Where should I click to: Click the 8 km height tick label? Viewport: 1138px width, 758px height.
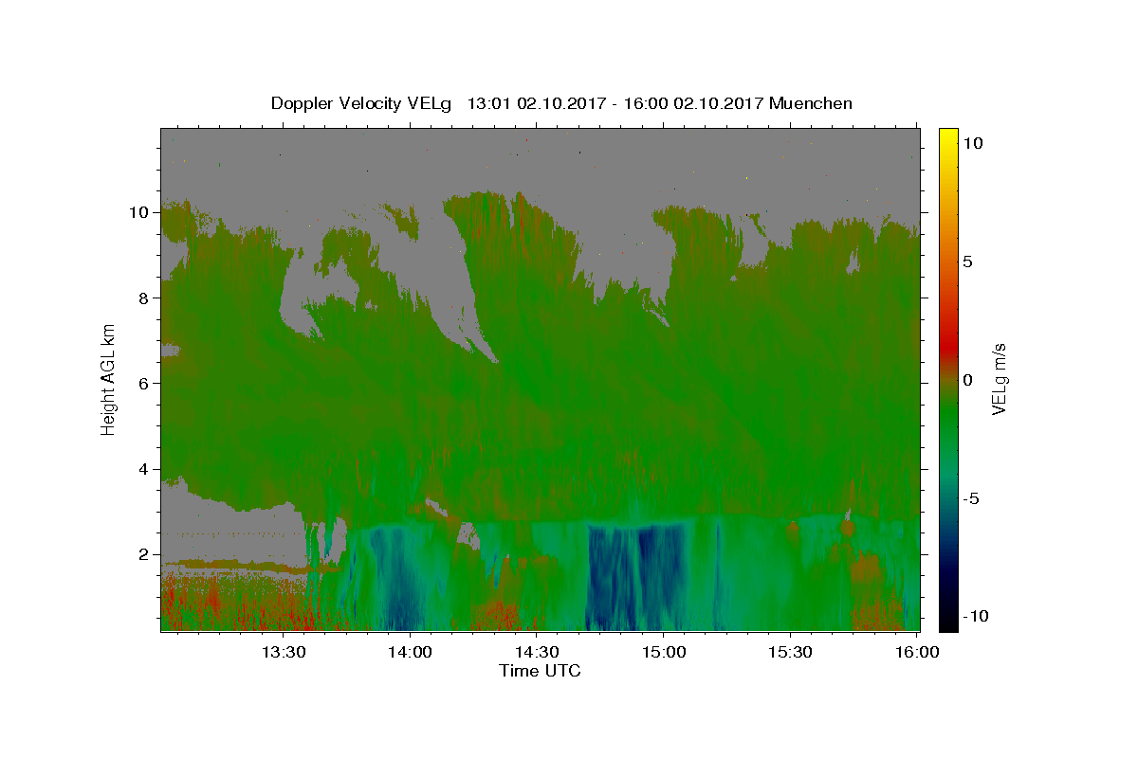point(144,298)
